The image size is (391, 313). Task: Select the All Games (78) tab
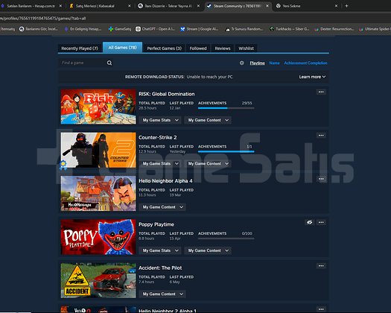[122, 48]
